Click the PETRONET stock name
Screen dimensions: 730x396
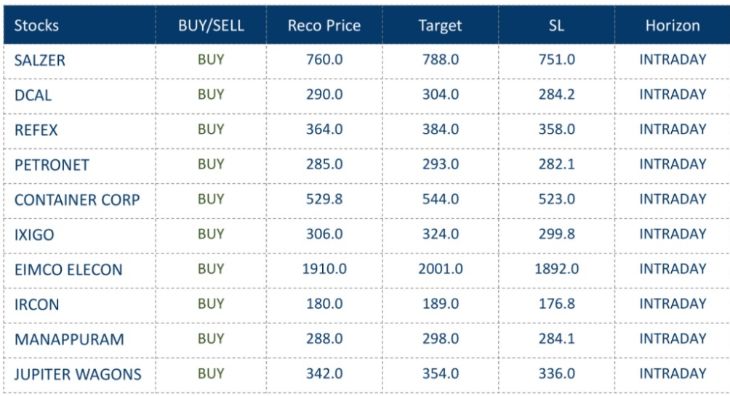pos(51,165)
